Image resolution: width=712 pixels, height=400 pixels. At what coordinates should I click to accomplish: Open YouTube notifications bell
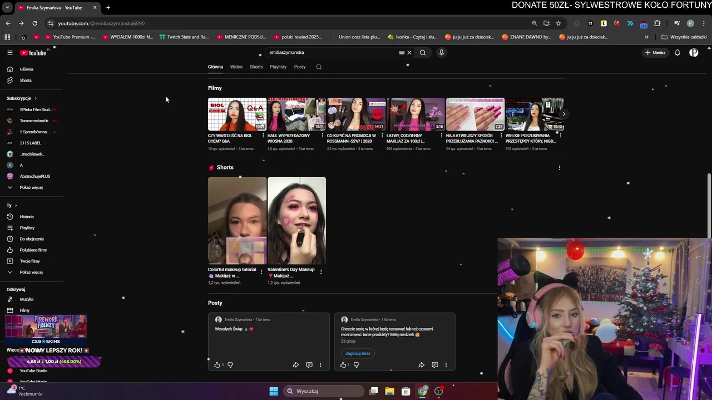click(x=678, y=53)
